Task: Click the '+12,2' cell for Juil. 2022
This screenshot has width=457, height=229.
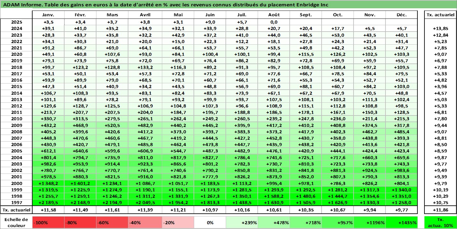Action: coord(242,41)
